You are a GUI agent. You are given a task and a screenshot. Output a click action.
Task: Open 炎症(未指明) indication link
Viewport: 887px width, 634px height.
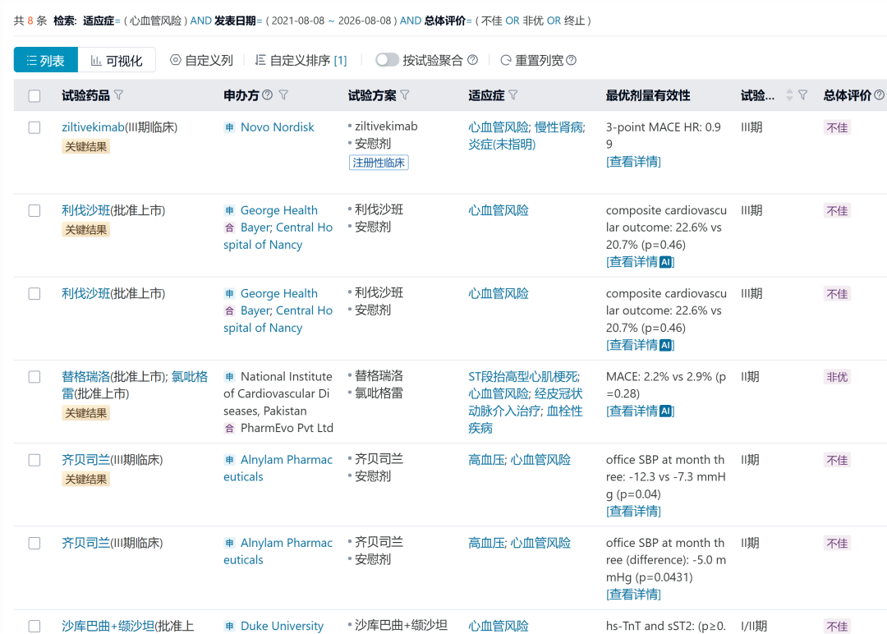coord(502,145)
